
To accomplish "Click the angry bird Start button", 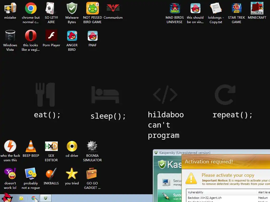I will click(7, 198).
